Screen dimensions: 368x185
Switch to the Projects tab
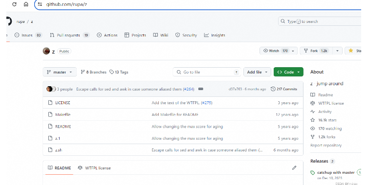pyautogui.click(x=135, y=35)
